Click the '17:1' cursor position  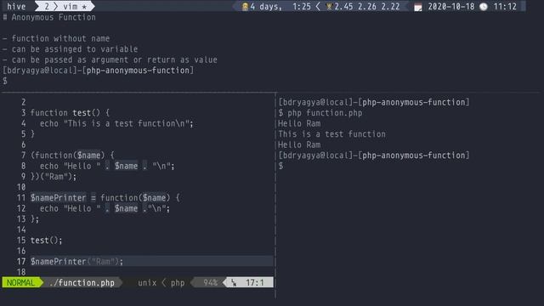coord(255,283)
